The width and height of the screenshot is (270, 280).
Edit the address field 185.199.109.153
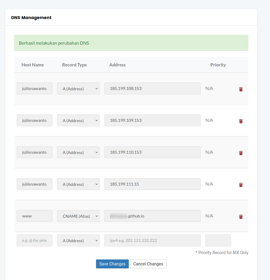pyautogui.click(x=152, y=120)
